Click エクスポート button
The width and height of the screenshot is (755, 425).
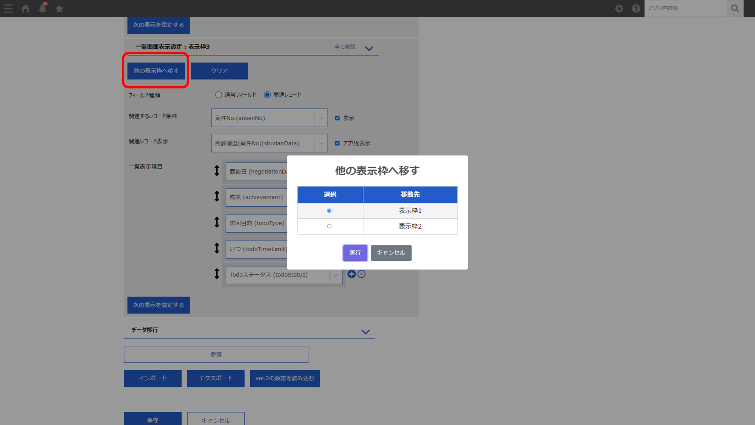[216, 378]
